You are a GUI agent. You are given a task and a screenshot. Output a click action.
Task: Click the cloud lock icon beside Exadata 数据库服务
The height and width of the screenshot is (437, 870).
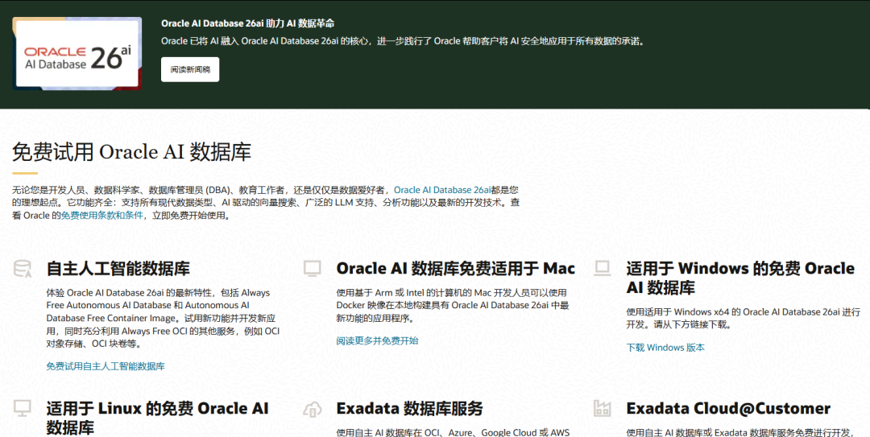(313, 409)
